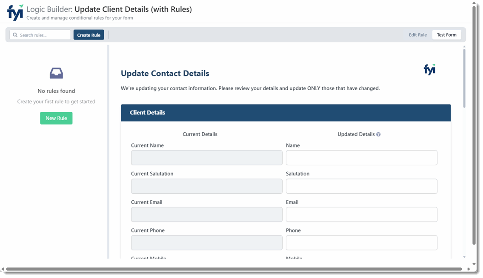Click 'Create and manage conditional rules' subtitle
483x278 pixels.
click(80, 18)
